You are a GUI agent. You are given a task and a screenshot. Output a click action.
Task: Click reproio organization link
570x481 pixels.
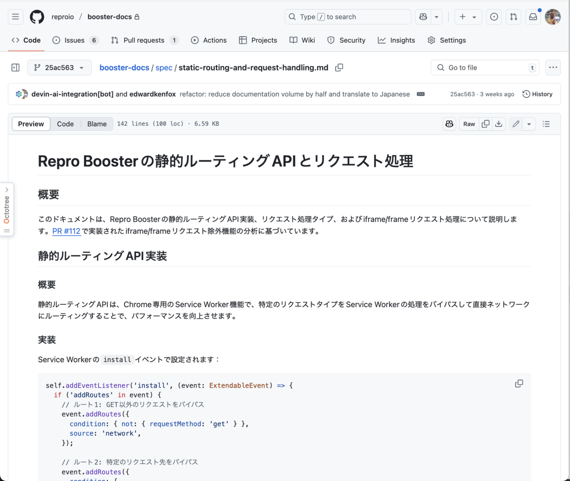coord(63,17)
